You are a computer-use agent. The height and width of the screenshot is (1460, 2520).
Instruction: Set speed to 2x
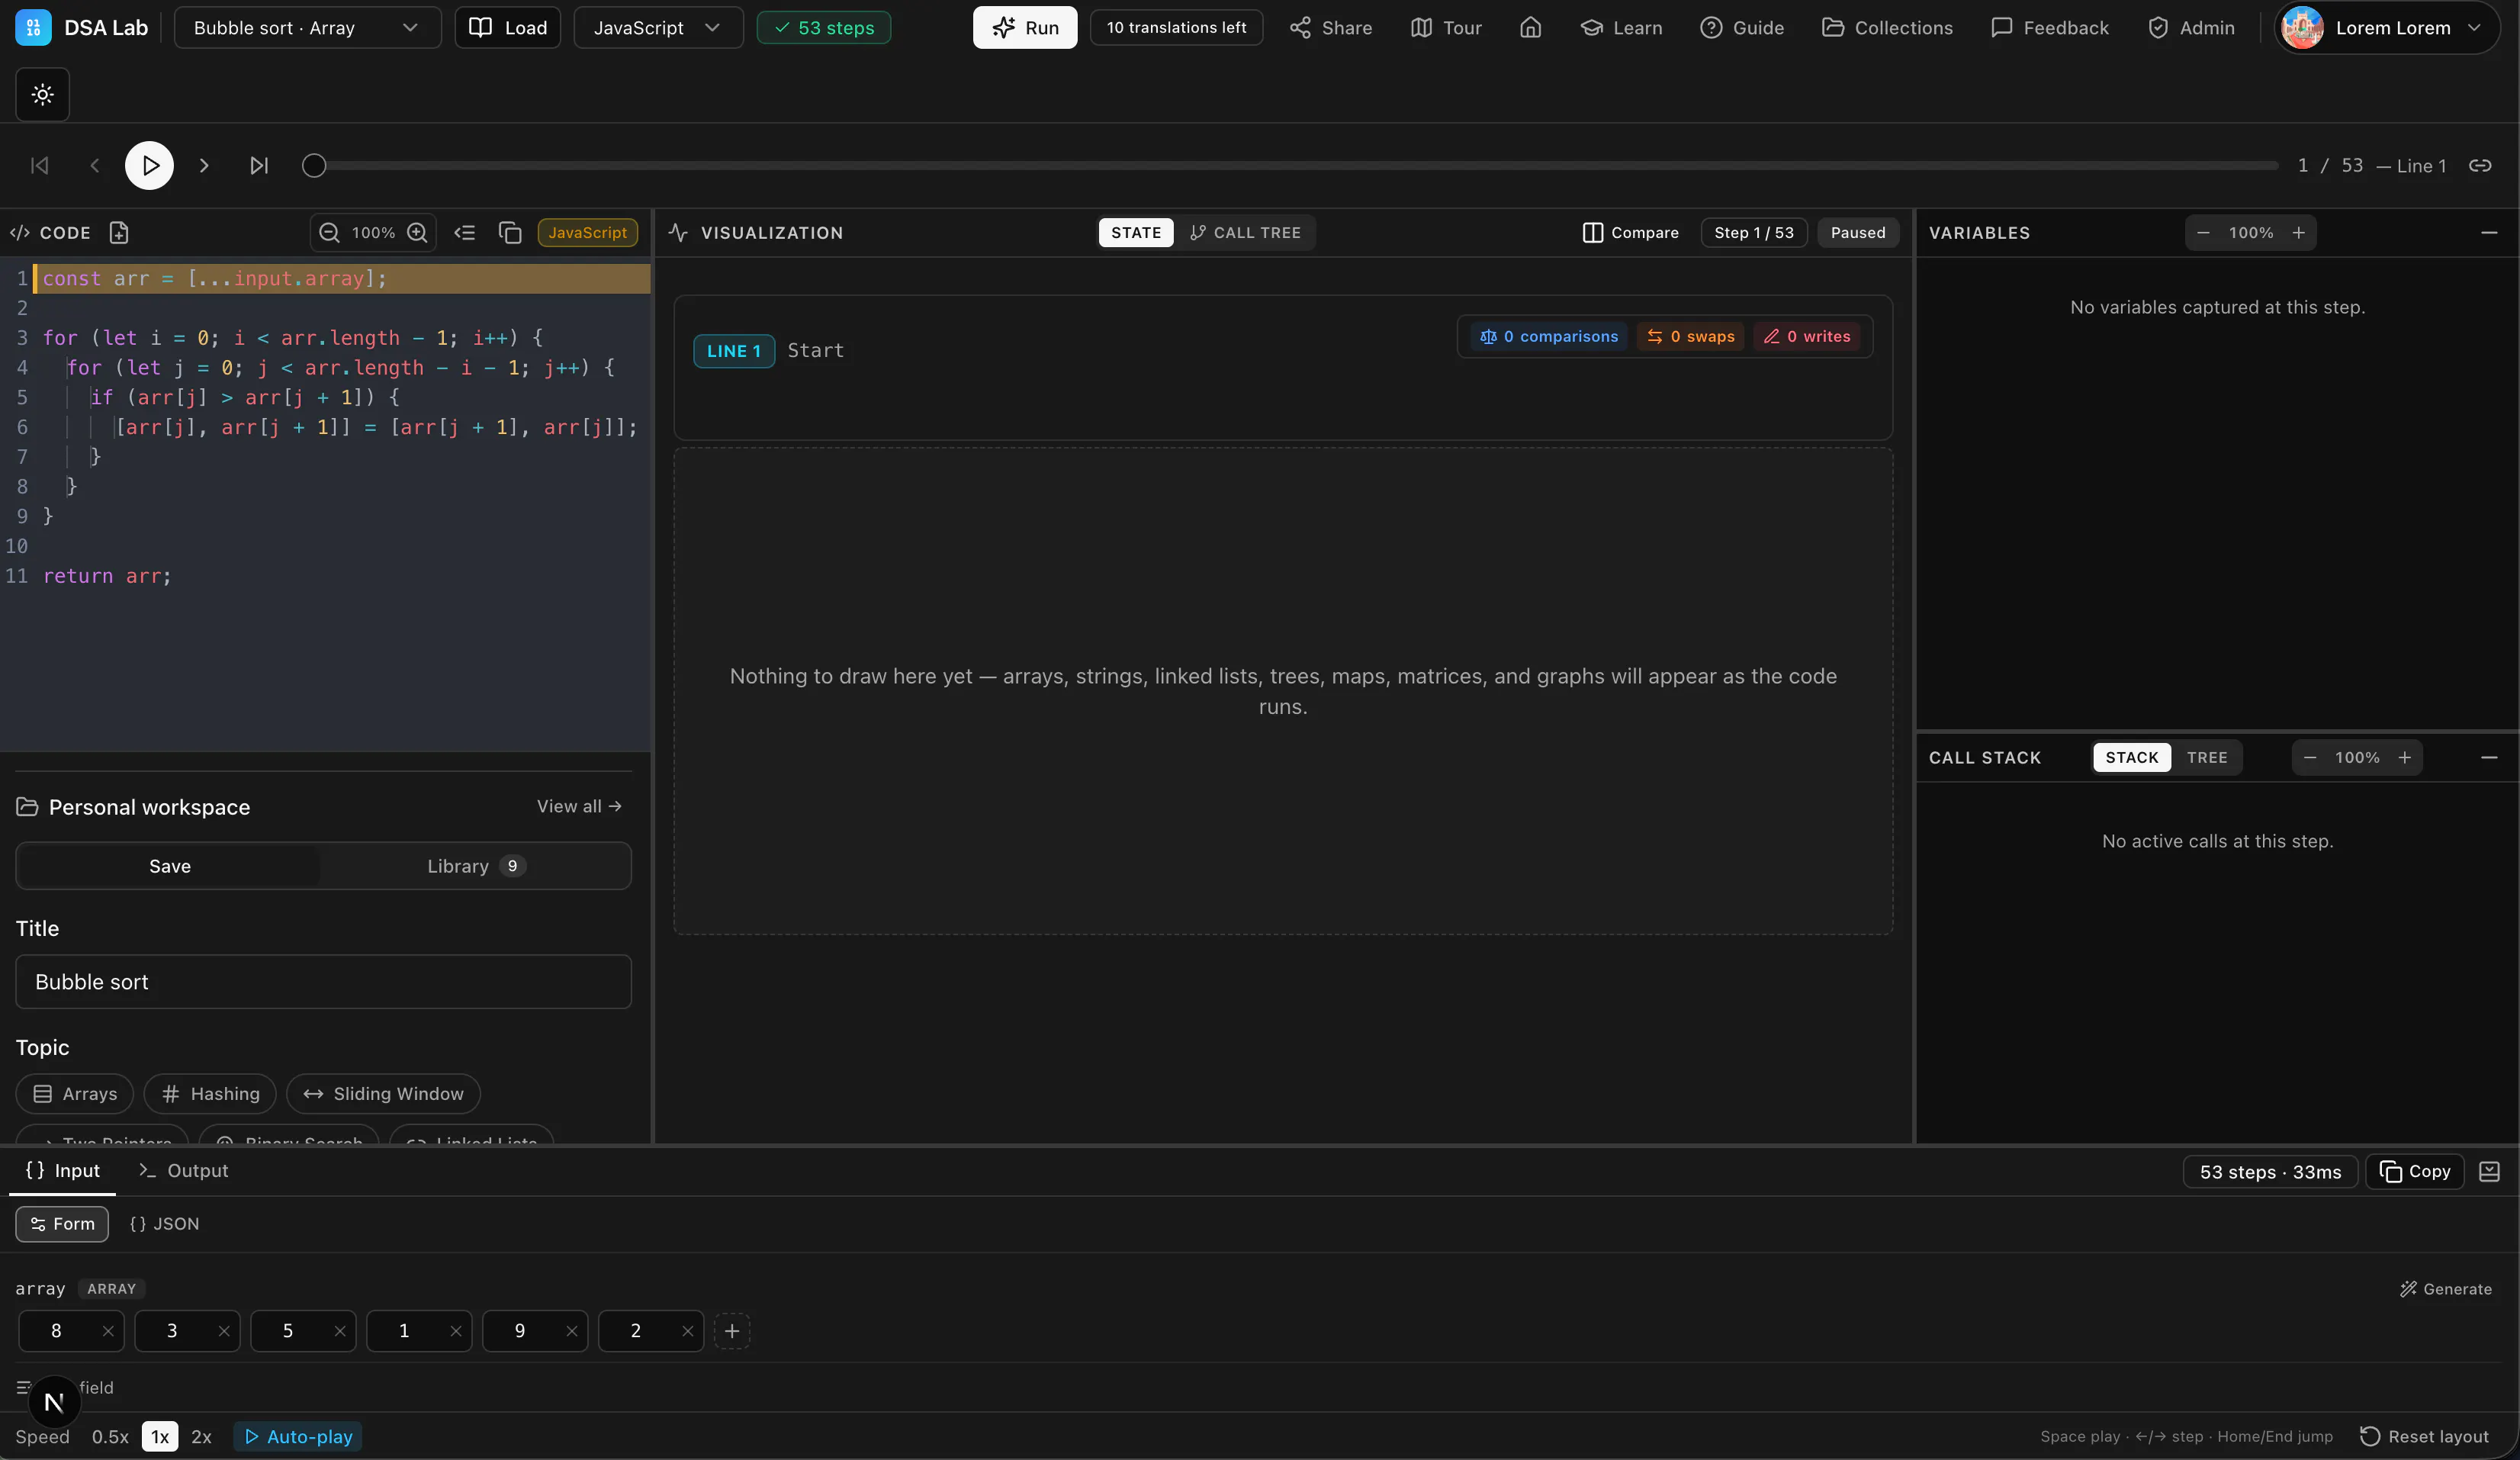tap(201, 1437)
